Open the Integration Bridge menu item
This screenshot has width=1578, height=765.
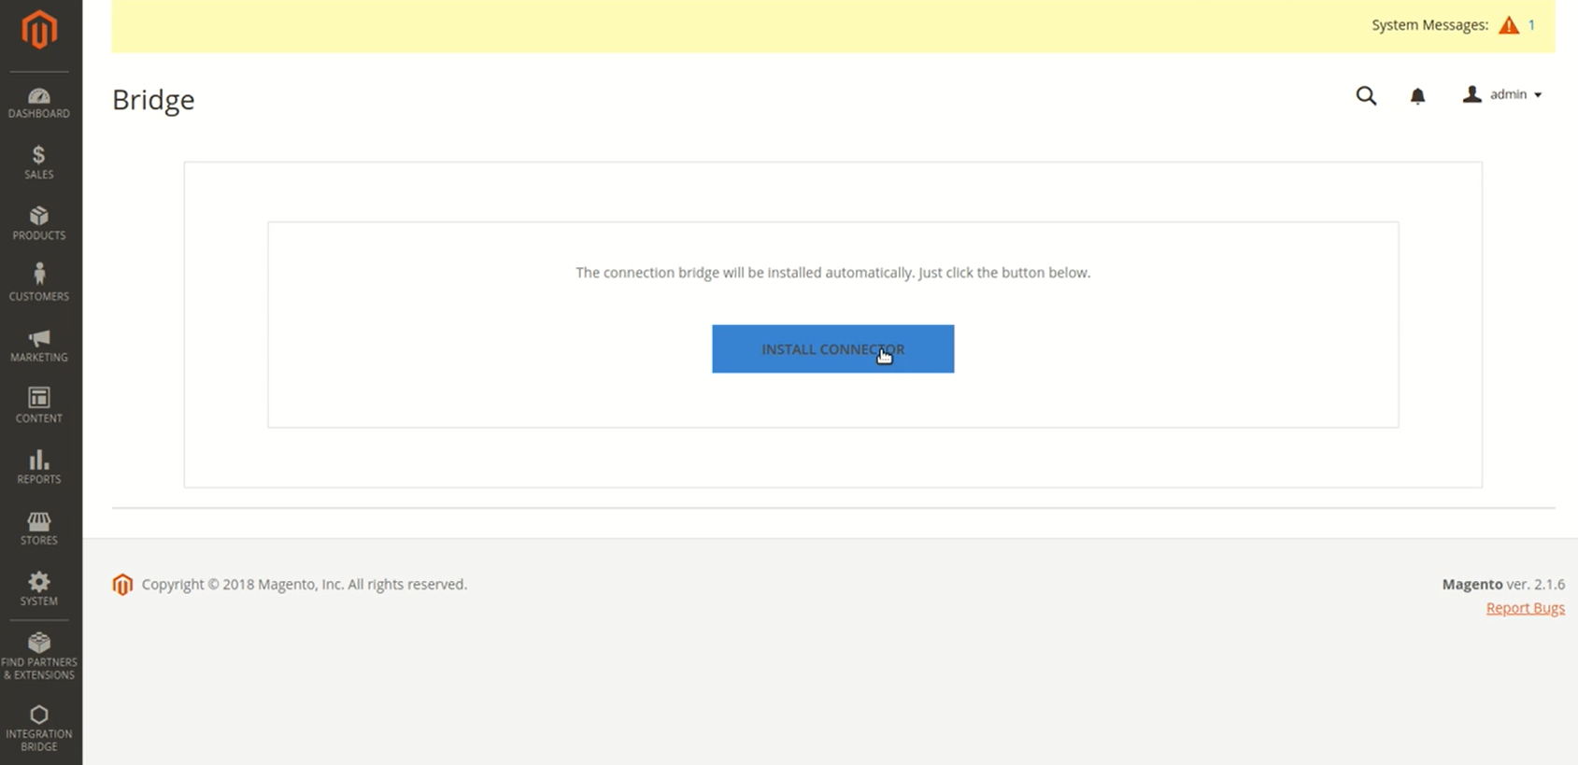(39, 728)
